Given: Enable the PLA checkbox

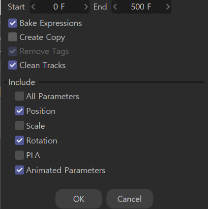Looking at the screenshot, I should click(20, 155).
